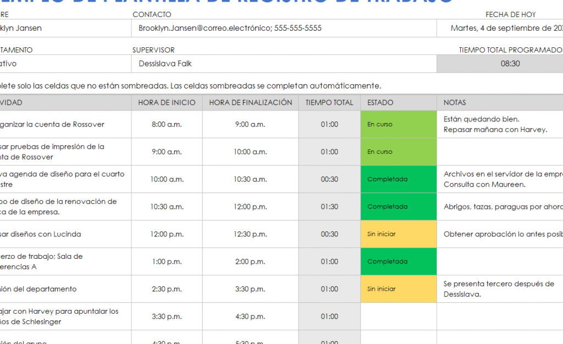Click the 12:30 p.m. end time cell

coord(250,234)
